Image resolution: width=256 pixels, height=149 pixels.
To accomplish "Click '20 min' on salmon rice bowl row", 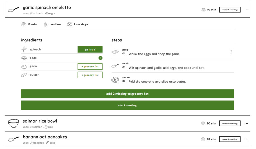I will pyautogui.click(x=211, y=123).
